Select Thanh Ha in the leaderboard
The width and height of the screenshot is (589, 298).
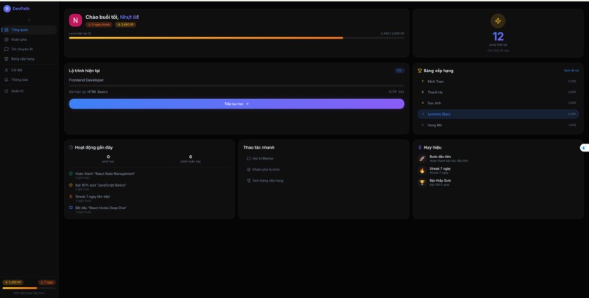(498, 92)
